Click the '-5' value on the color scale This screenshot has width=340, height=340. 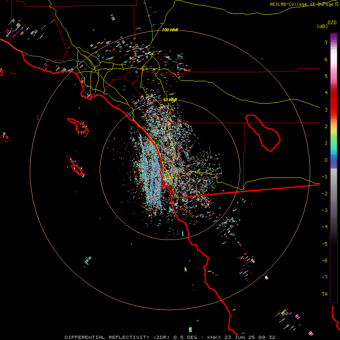pyautogui.click(x=325, y=244)
